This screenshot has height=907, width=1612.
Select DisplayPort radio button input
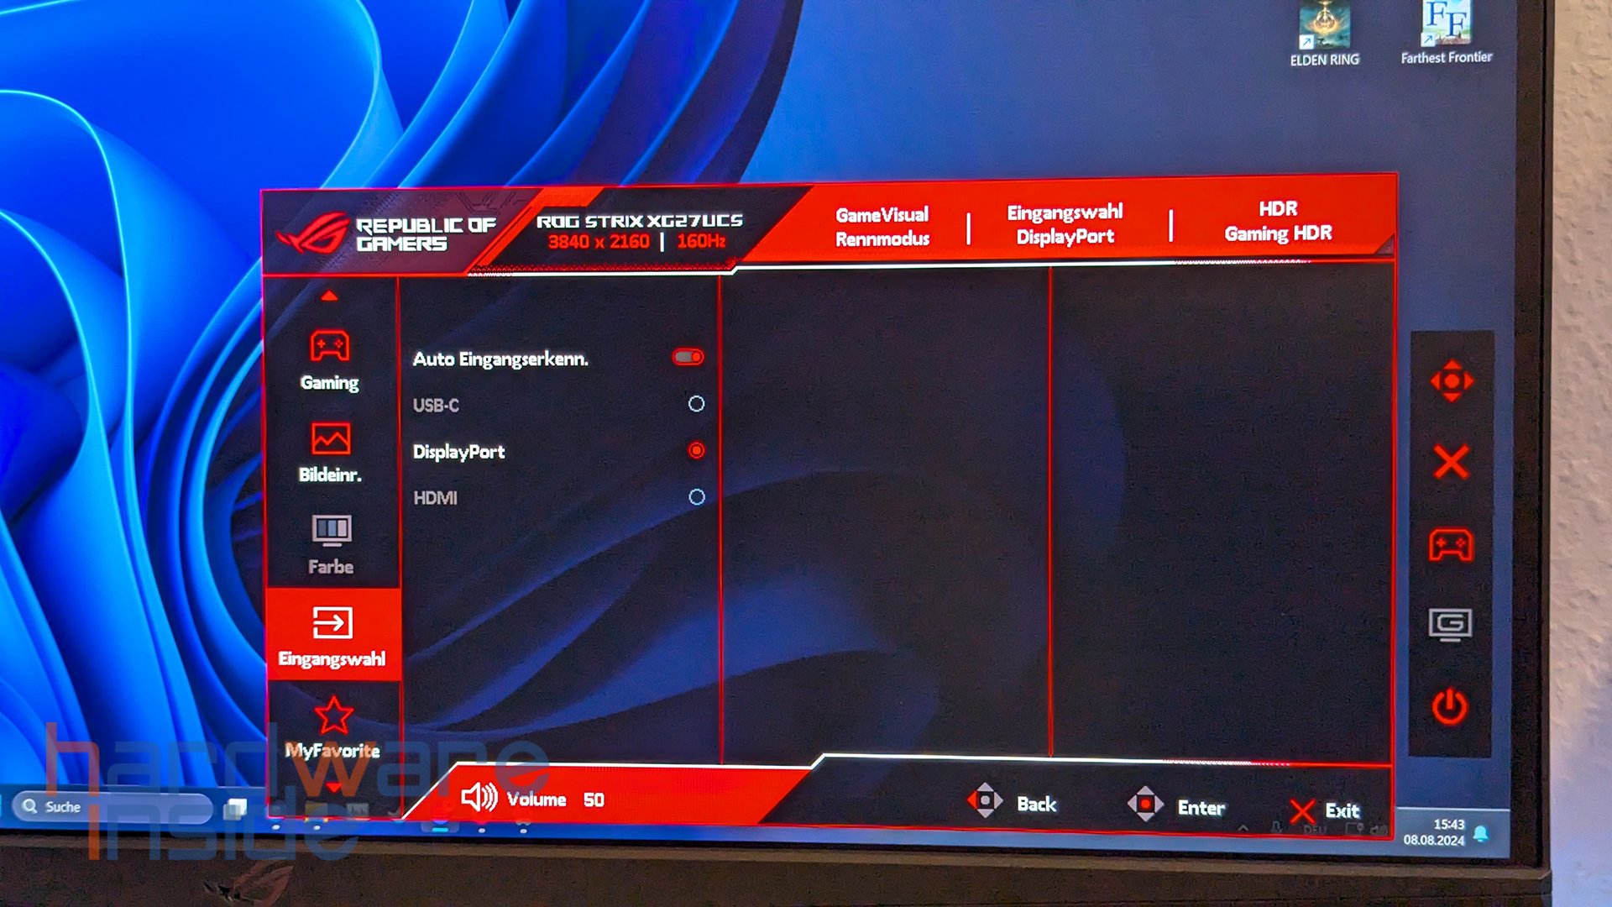pos(694,451)
